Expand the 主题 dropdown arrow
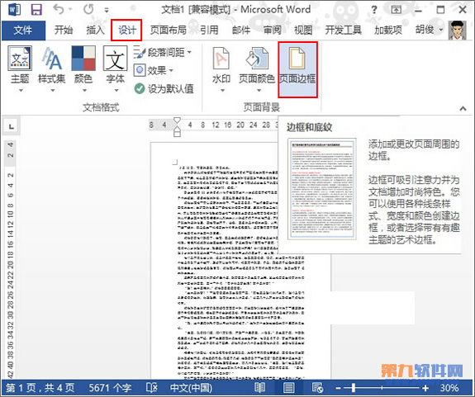475x397 pixels. pyautogui.click(x=21, y=90)
